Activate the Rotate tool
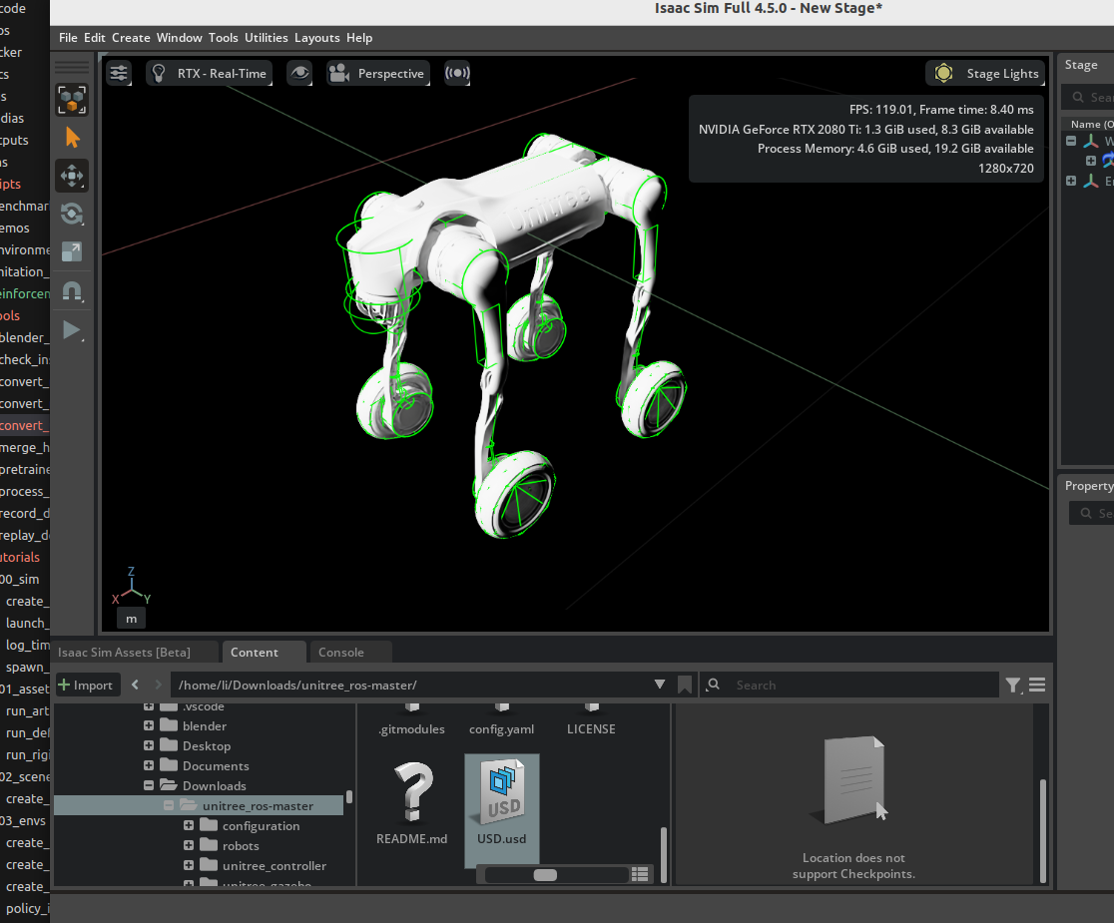This screenshot has width=1114, height=923. (x=72, y=214)
